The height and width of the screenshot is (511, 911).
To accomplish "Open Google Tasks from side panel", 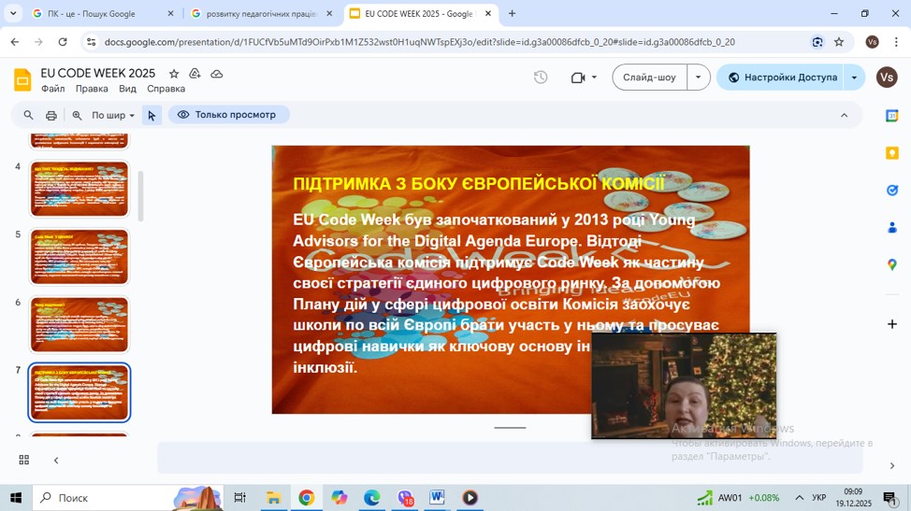I will pos(892,191).
